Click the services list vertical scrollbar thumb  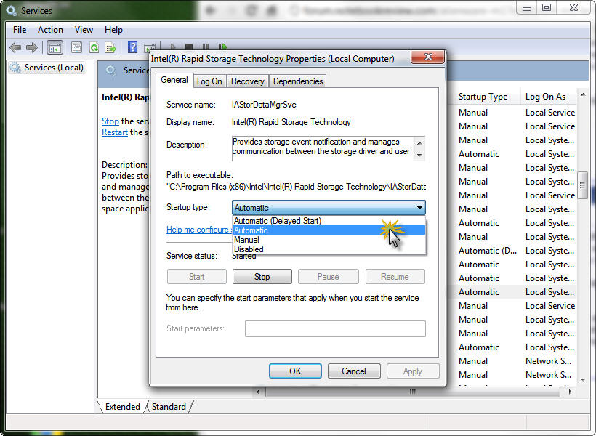click(x=583, y=185)
